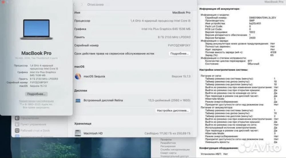Click the Хранилище section heading
The image size is (286, 158).
[x=83, y=124]
